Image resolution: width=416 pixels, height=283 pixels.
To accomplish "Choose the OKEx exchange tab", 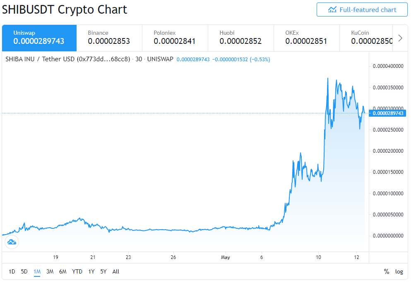I will tap(307, 38).
